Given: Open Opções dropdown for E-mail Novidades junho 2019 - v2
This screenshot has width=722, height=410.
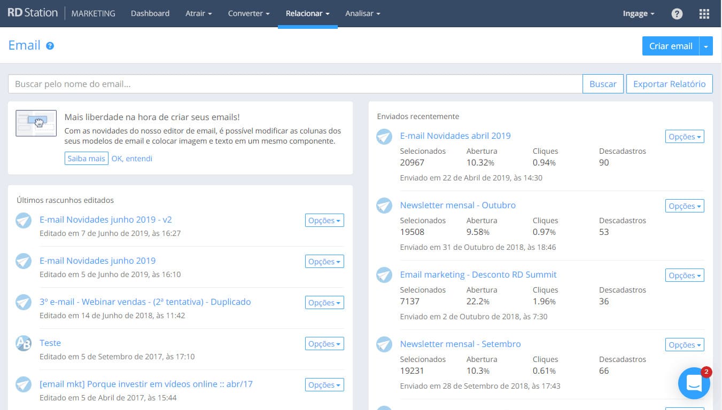Looking at the screenshot, I should (324, 220).
